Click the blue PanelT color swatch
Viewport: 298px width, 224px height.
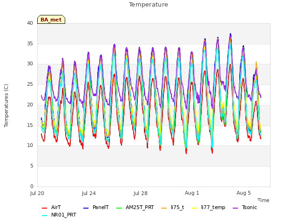pos(86,208)
